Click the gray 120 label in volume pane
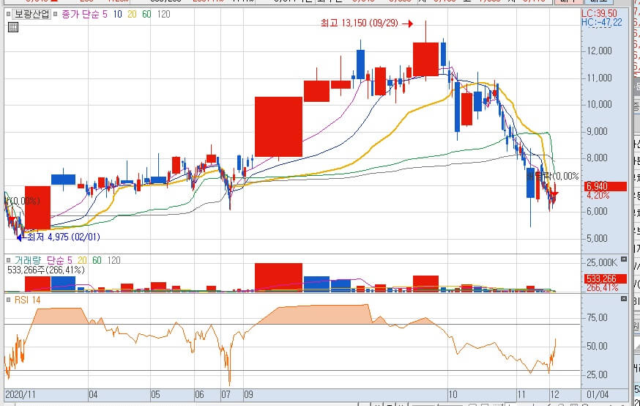Screen dimensions: 640x406 coord(114,260)
